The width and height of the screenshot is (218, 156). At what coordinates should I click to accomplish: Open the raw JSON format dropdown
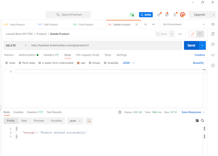tap(129, 63)
